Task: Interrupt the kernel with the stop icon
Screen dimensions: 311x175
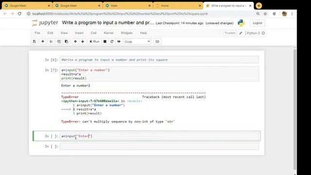Action: click(105, 41)
